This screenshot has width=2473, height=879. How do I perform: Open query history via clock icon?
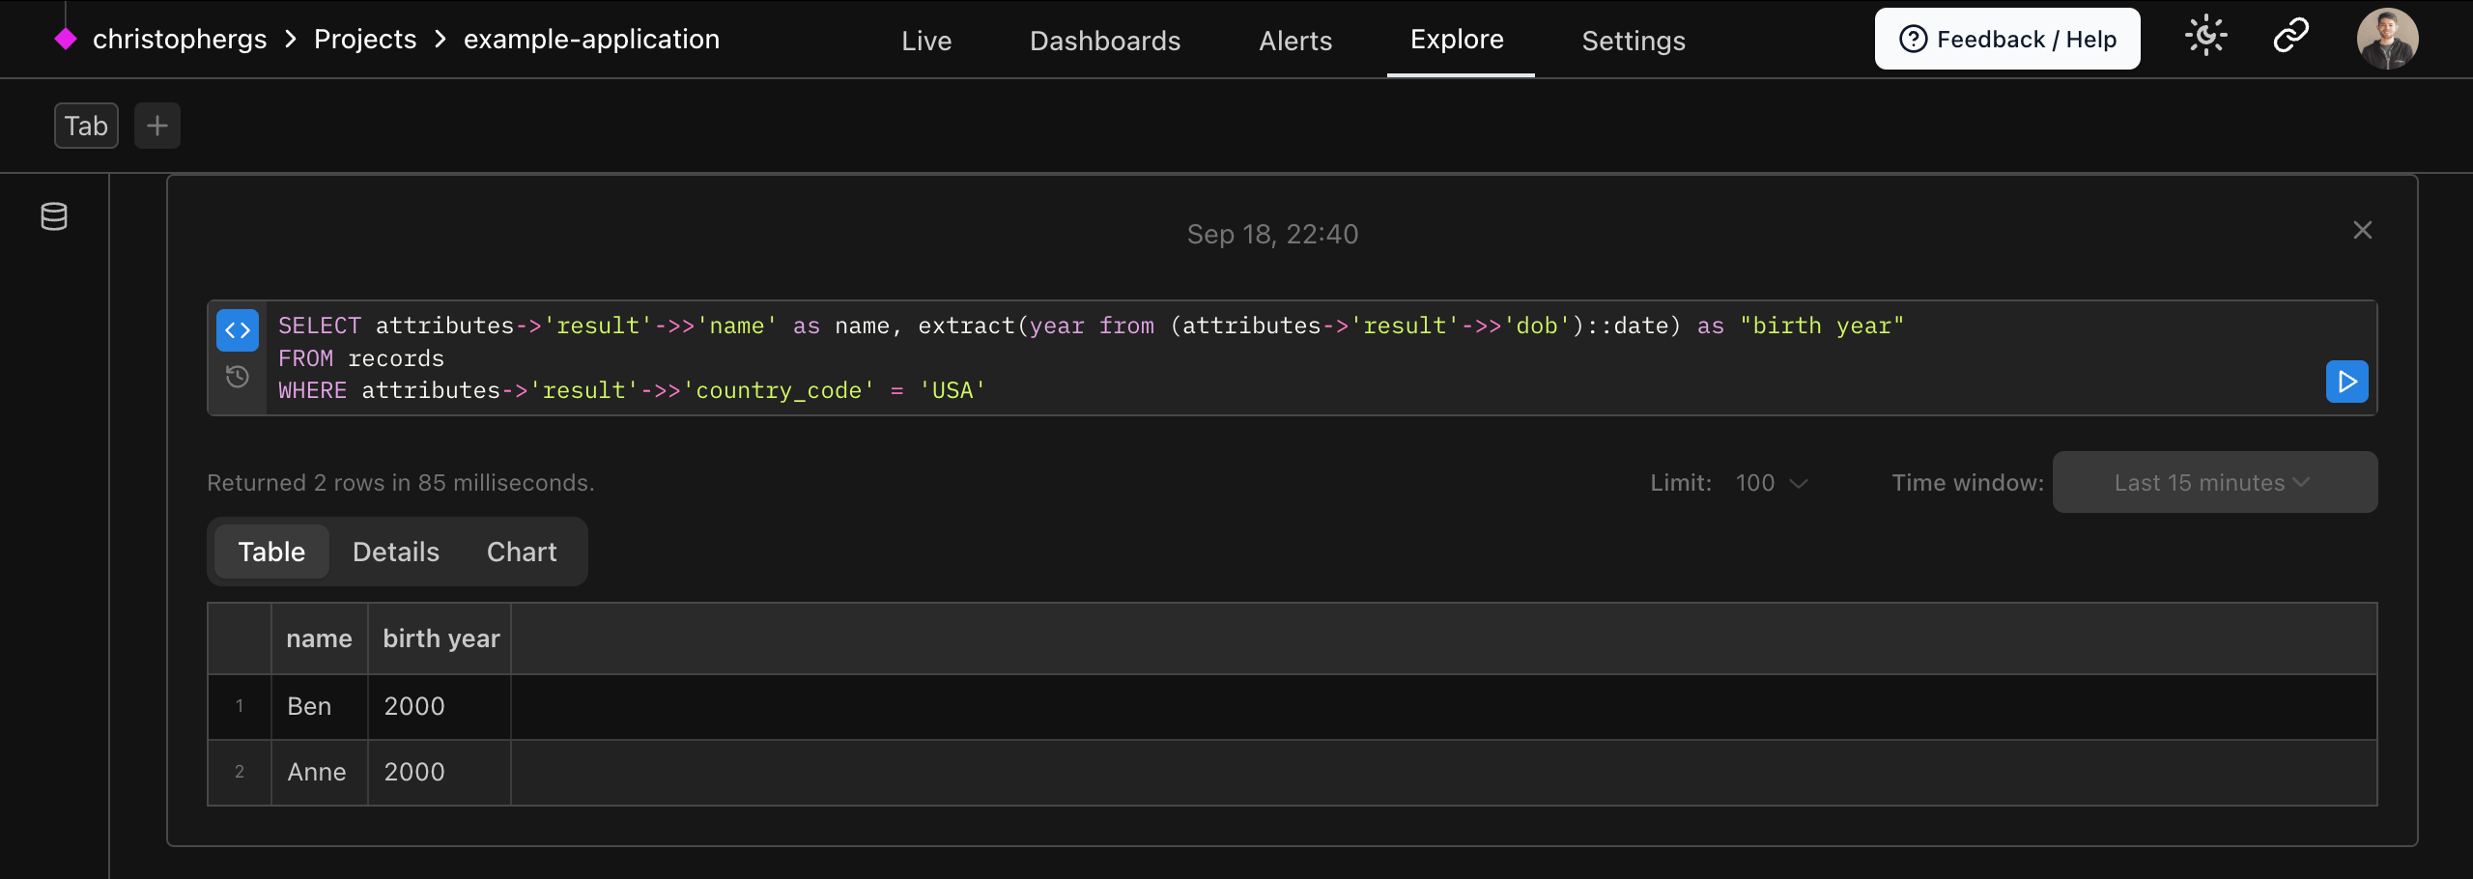pyautogui.click(x=237, y=377)
